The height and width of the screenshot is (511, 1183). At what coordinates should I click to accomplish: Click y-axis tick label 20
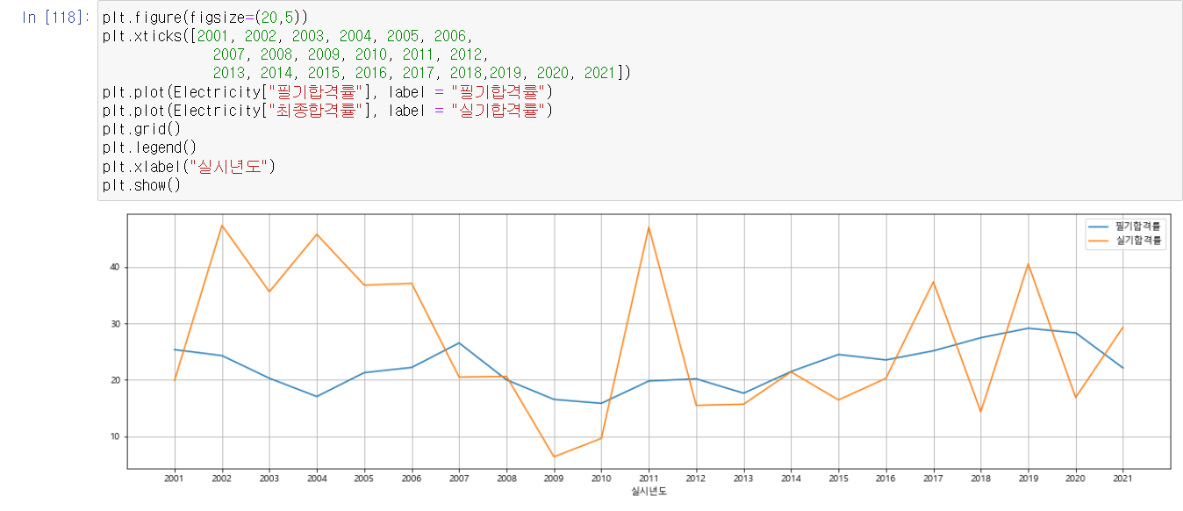[114, 380]
